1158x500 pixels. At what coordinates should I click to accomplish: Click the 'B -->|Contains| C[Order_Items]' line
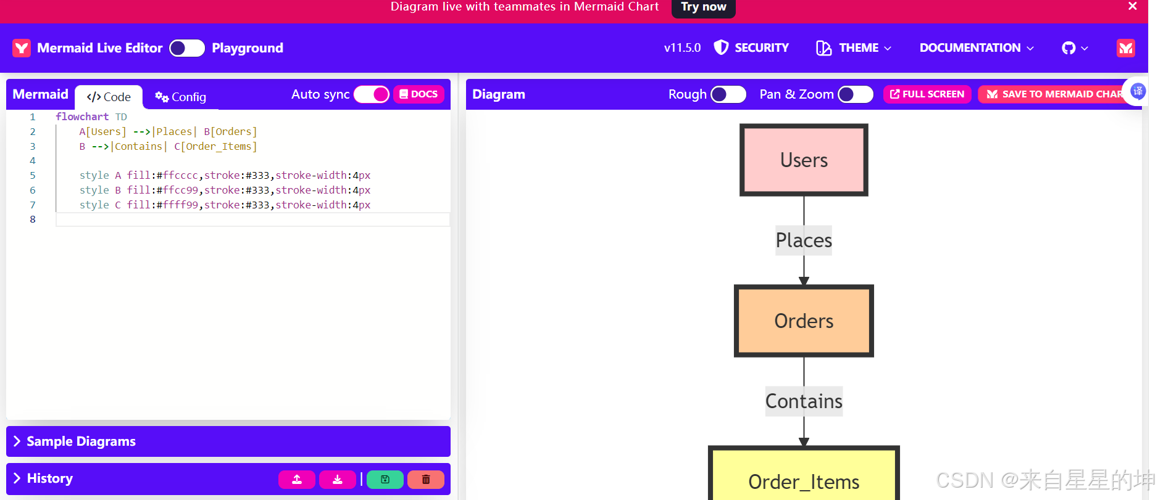tap(168, 146)
